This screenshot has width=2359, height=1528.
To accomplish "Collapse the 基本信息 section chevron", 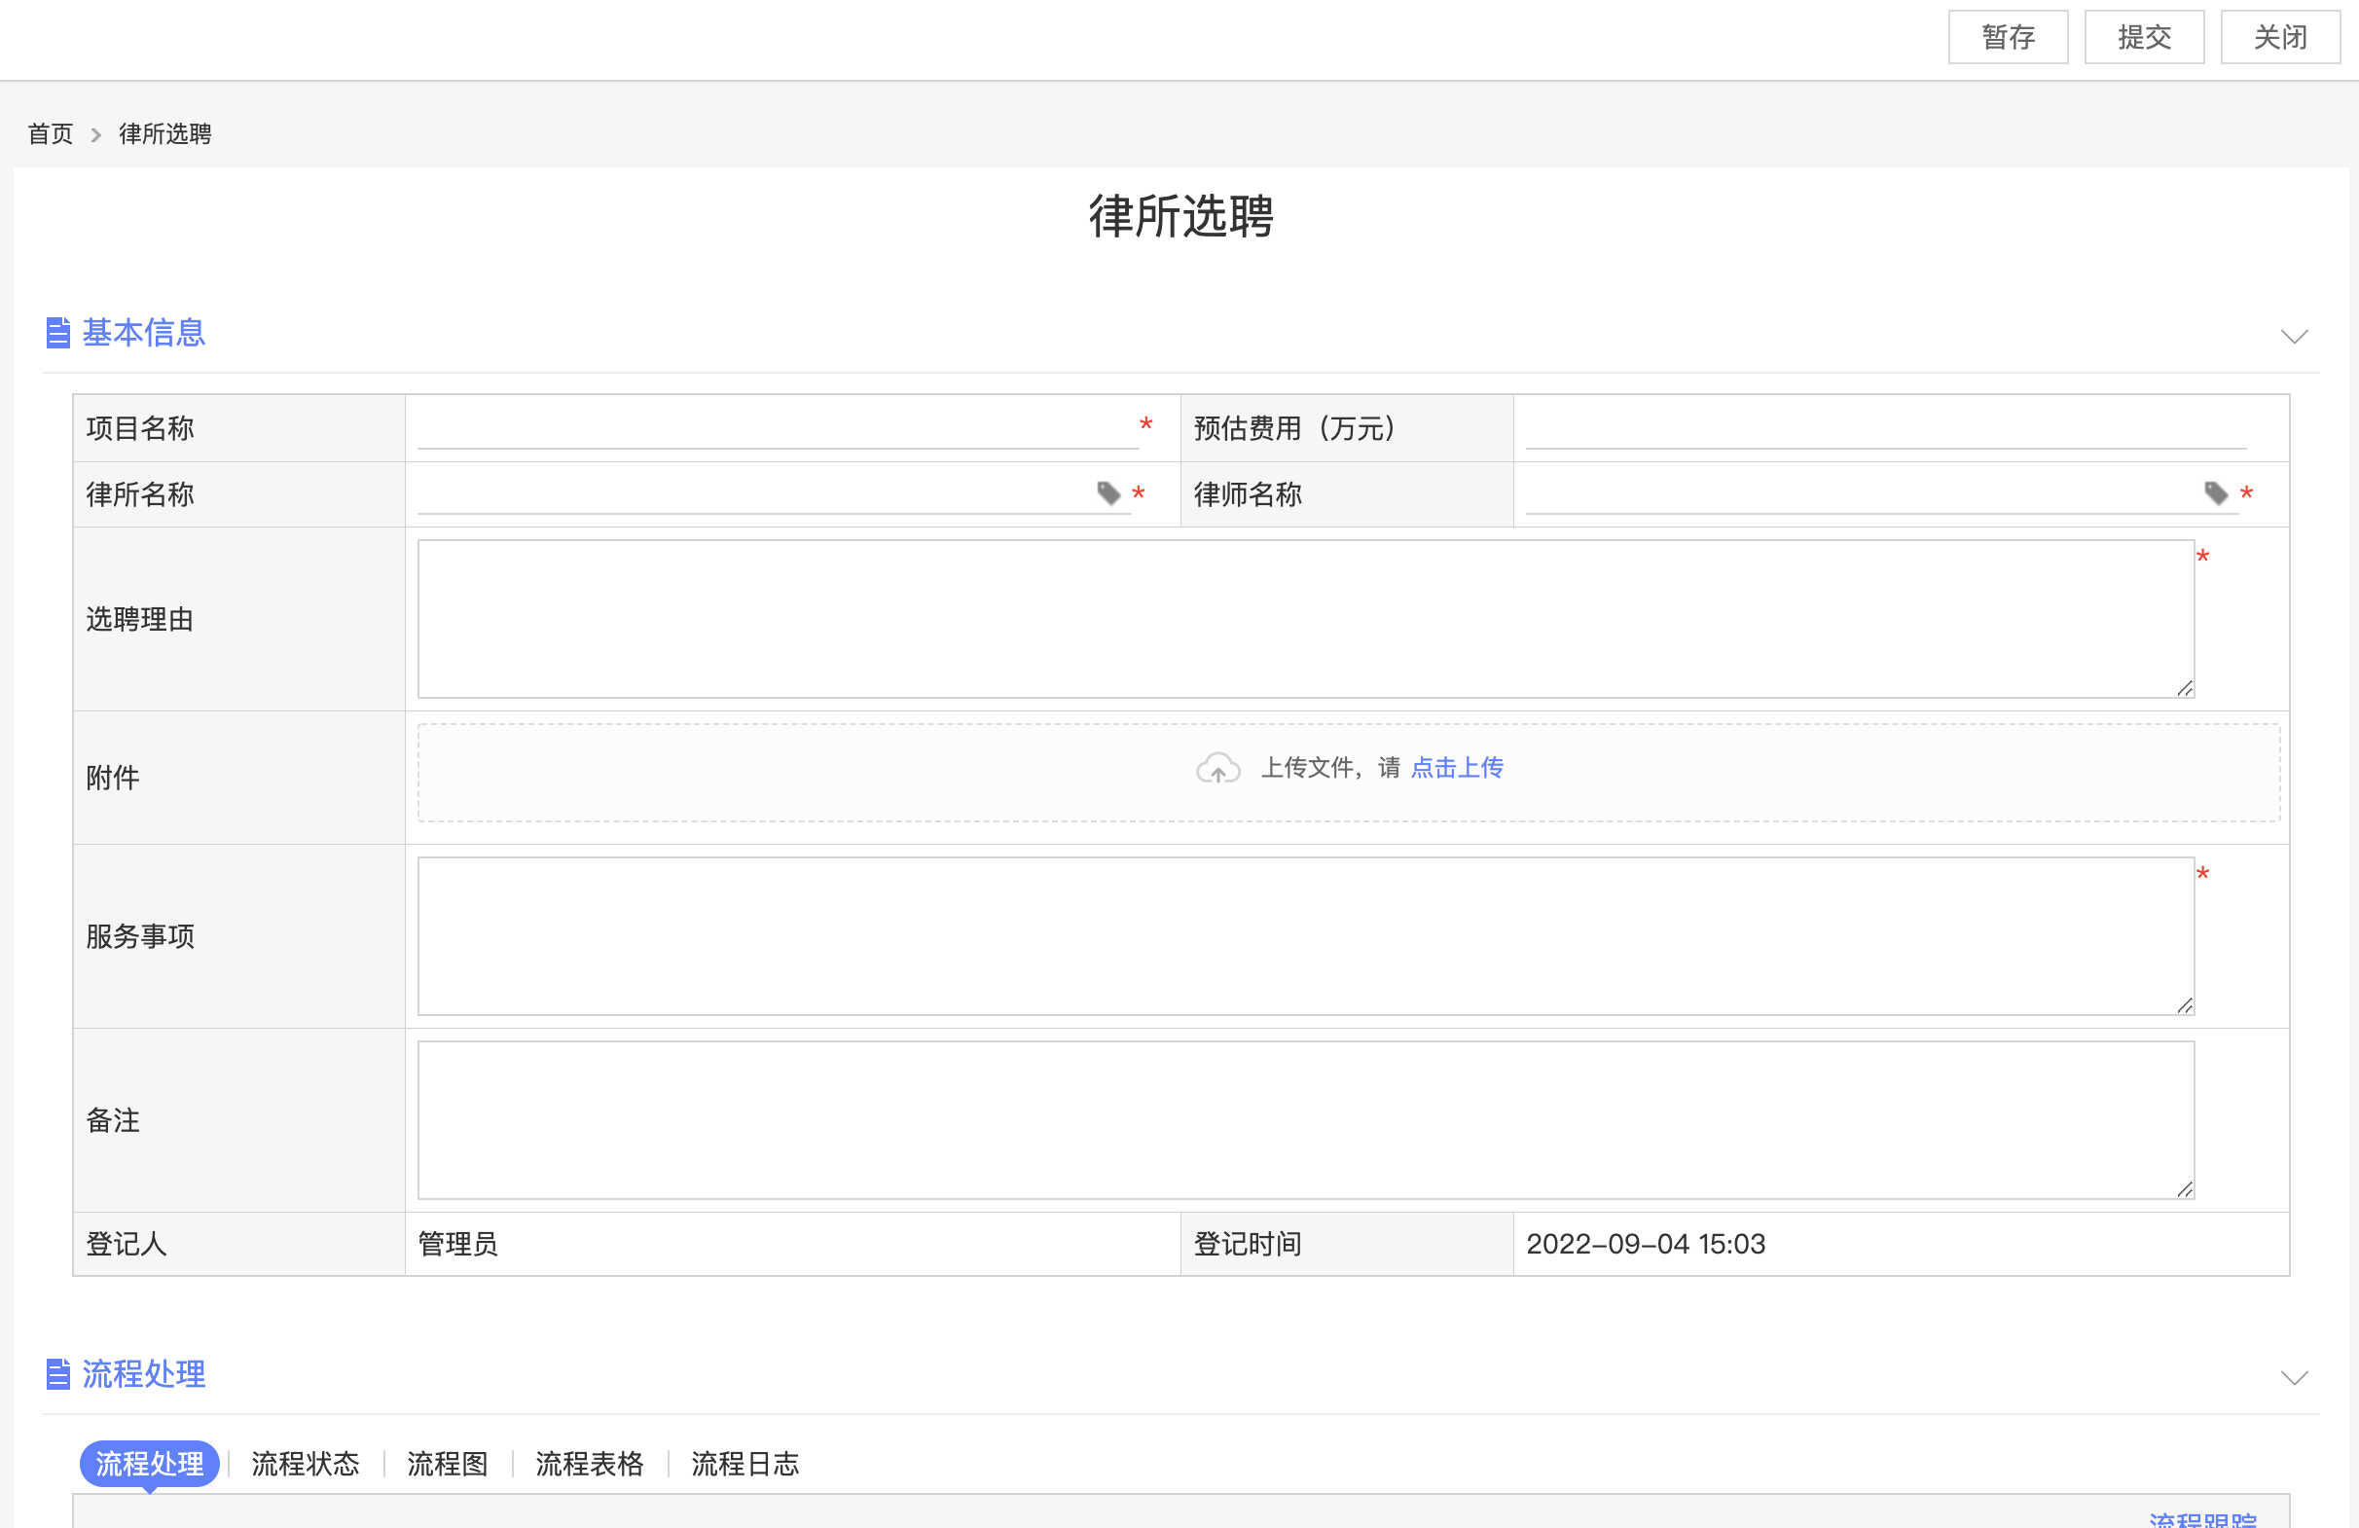I will tap(2295, 336).
